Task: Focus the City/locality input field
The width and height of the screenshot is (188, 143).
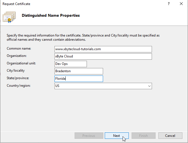Action: [x=79, y=71]
